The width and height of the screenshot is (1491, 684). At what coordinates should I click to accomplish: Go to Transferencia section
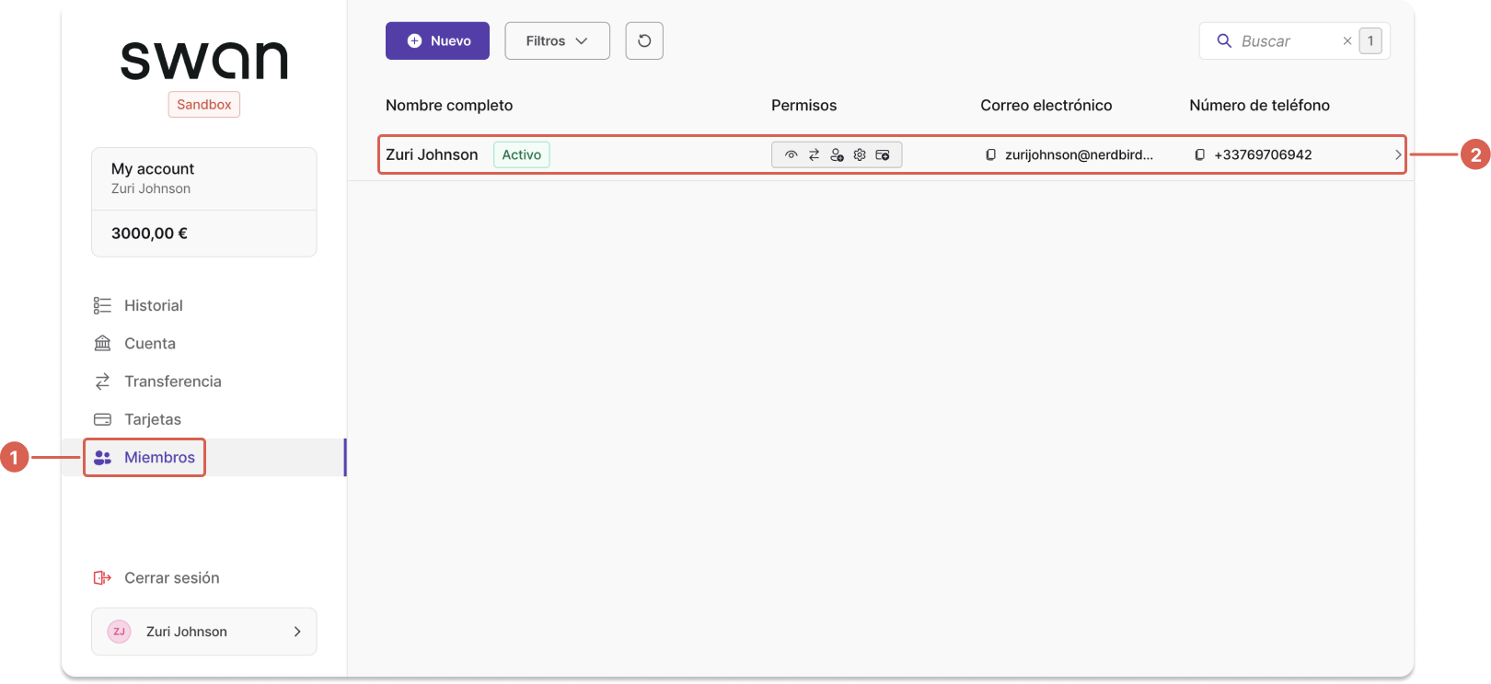203,381
